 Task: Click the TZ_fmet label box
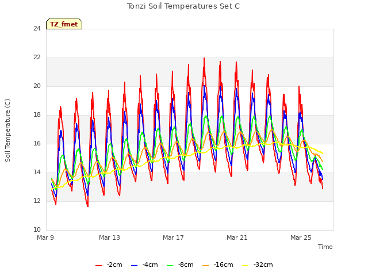coord(64,24)
